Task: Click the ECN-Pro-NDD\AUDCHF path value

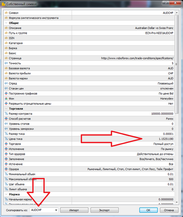Action: click(x=159, y=33)
